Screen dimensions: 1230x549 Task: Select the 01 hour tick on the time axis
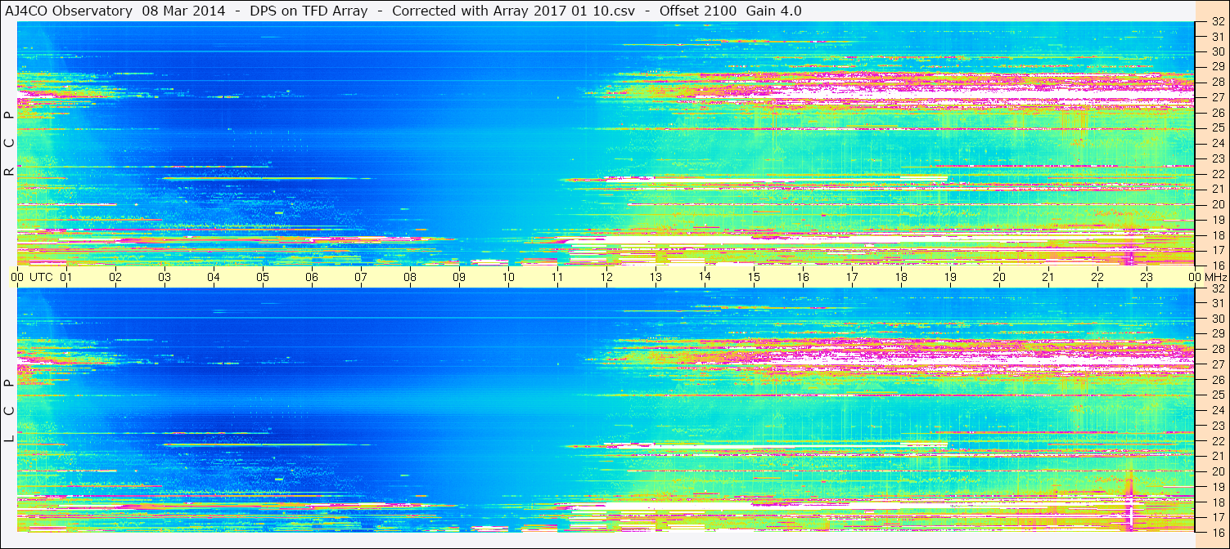(66, 277)
